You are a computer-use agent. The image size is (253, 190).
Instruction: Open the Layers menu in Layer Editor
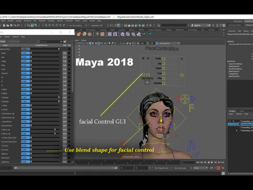(x=231, y=114)
